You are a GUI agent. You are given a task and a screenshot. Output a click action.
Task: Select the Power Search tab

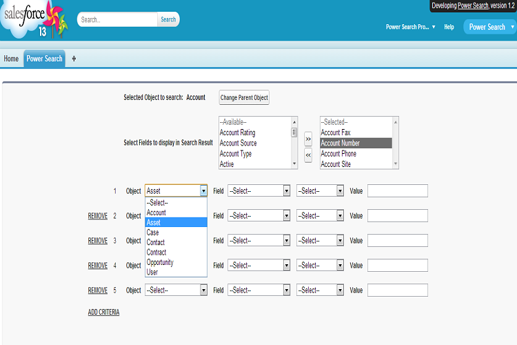[x=44, y=59]
